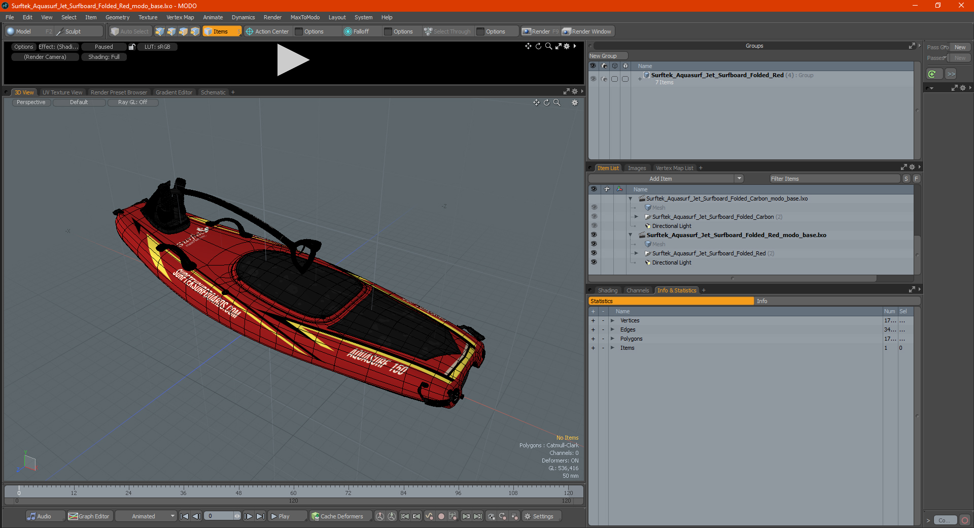Click the Perspective view button
Screen dimensions: 974x528
click(x=31, y=103)
